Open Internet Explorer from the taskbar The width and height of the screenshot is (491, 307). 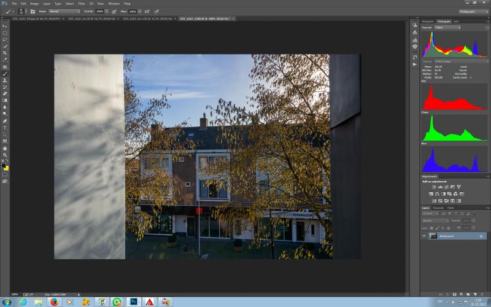23,302
